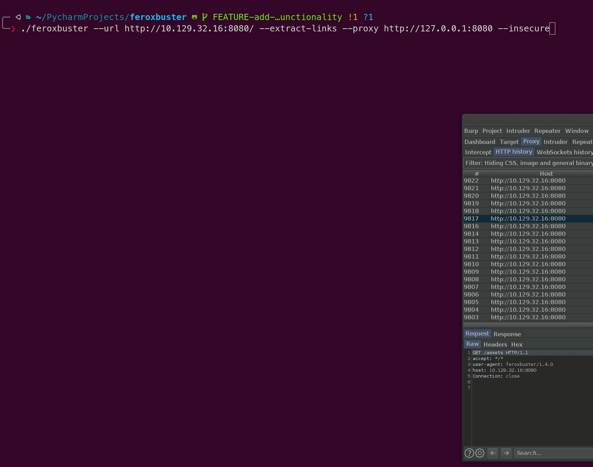This screenshot has height=467, width=593.
Task: Open the Intruder menu in the menu bar
Action: (518, 131)
